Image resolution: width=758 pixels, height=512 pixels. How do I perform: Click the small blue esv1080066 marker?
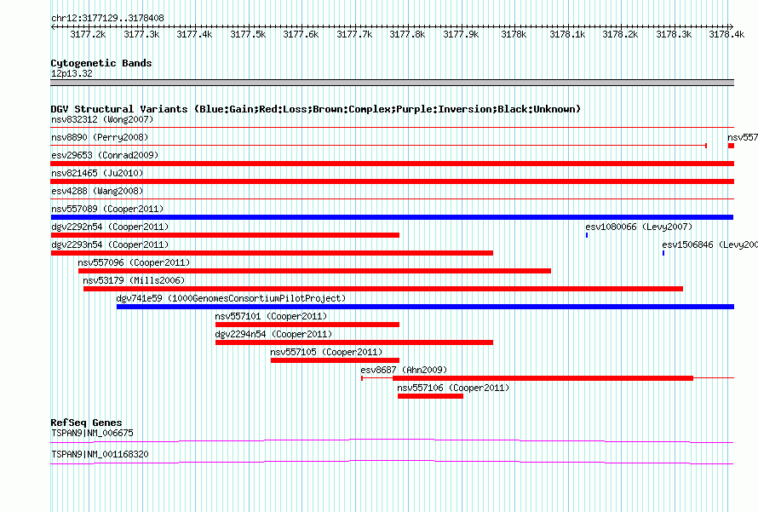(x=587, y=235)
